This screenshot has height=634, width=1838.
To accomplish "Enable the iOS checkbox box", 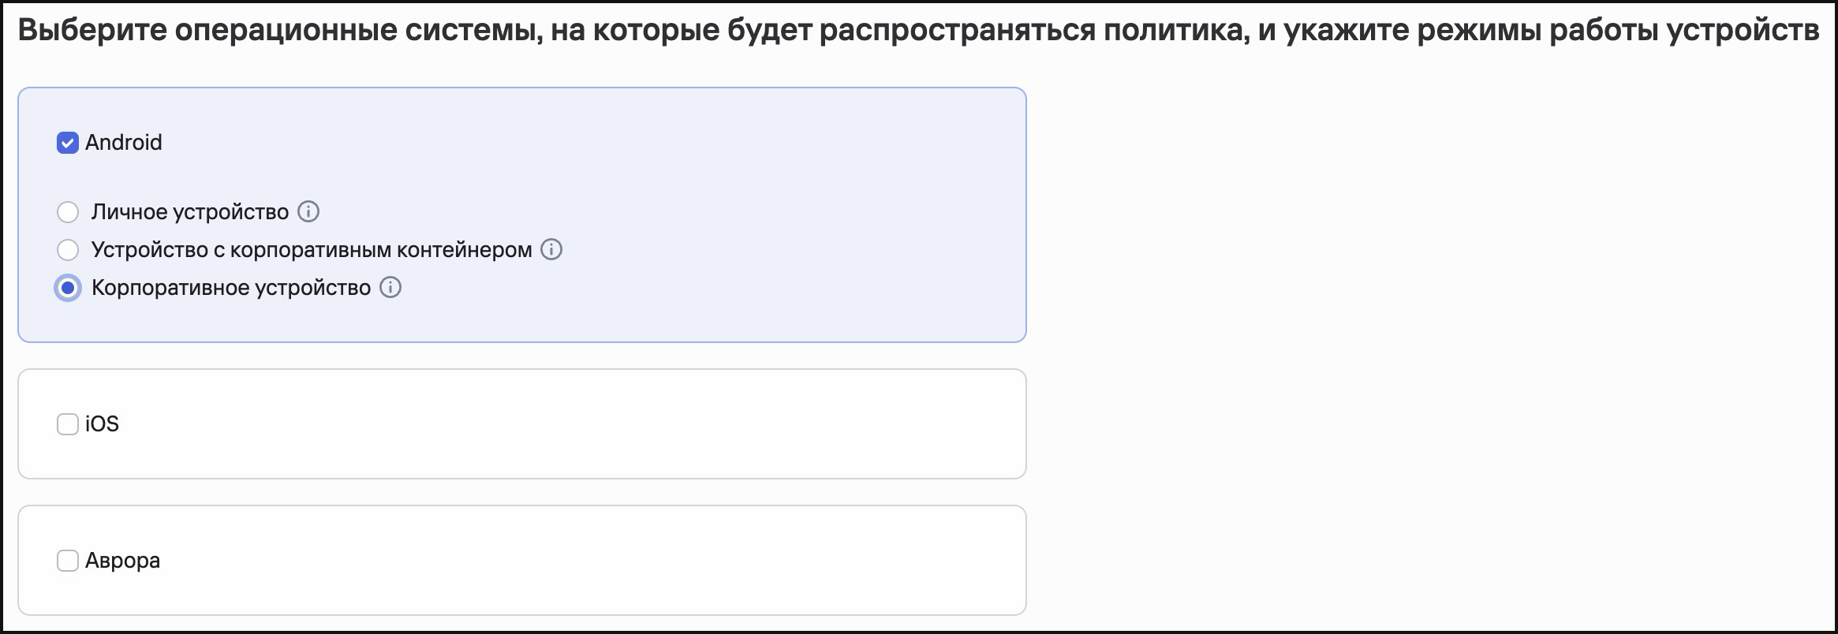I will click(68, 424).
